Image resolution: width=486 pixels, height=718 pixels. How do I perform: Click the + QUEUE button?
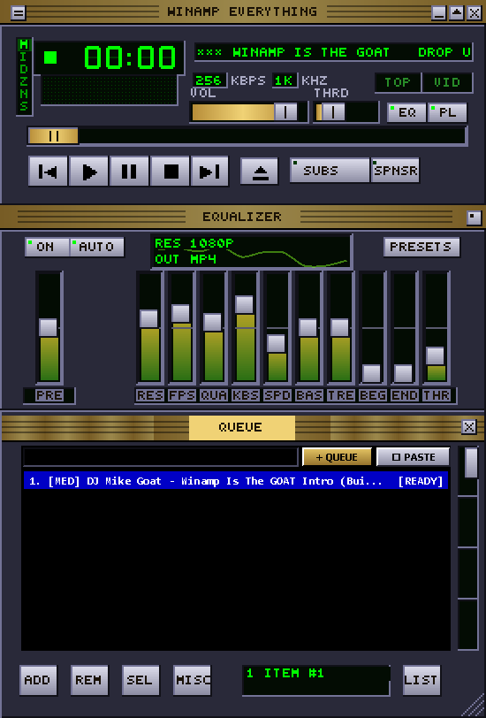click(x=337, y=457)
